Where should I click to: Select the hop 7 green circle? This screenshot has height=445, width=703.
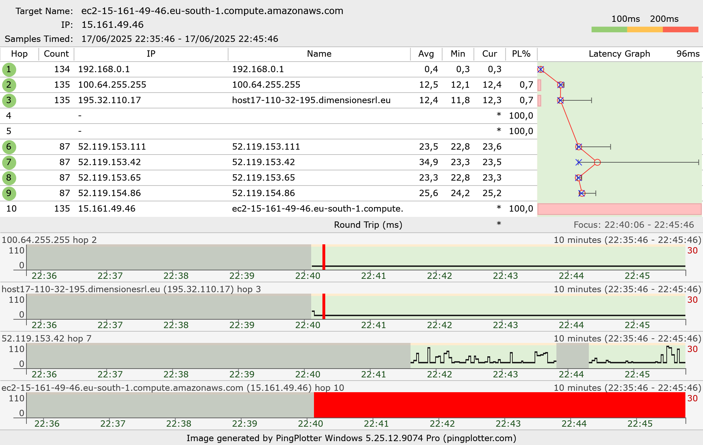pyautogui.click(x=9, y=162)
